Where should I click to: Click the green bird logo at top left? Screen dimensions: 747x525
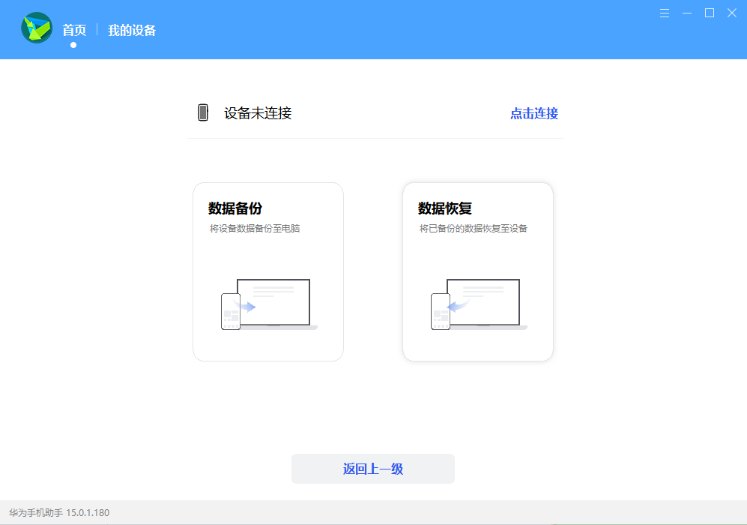tap(36, 29)
